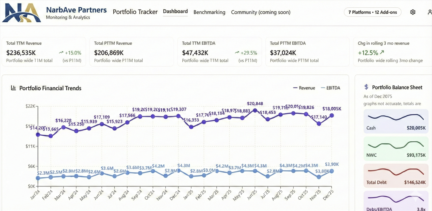Open the Community (coming soon) tab
The image size is (432, 211).
point(261,12)
